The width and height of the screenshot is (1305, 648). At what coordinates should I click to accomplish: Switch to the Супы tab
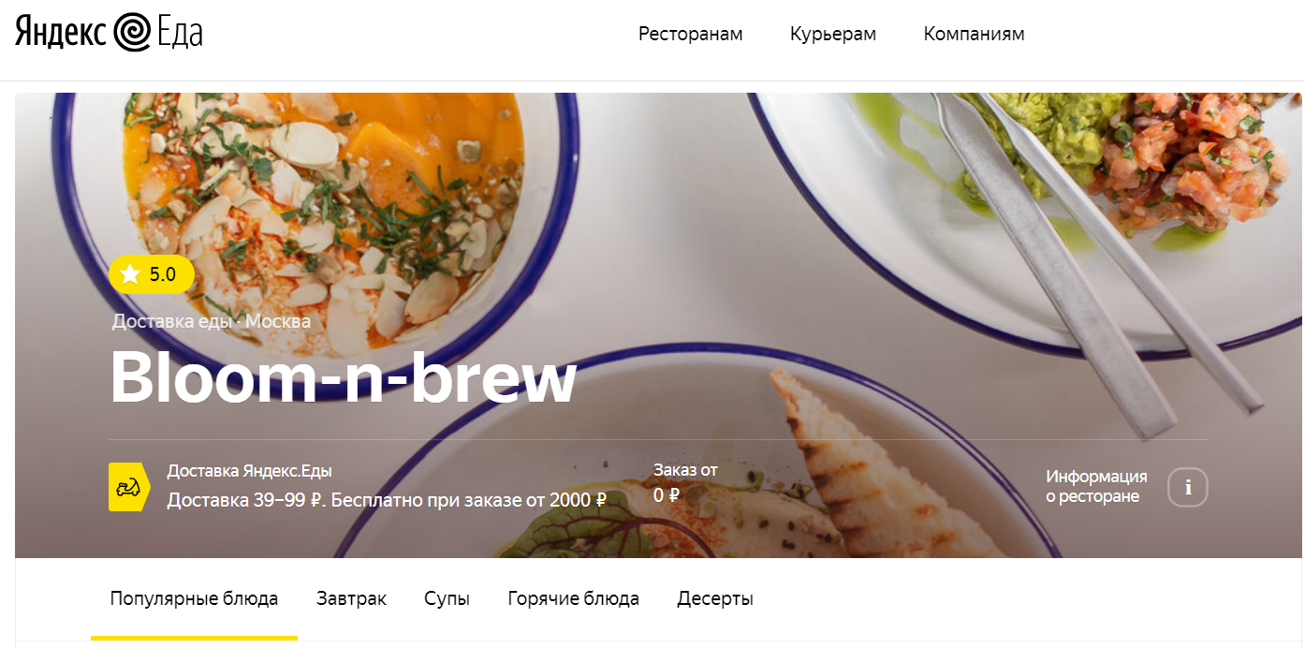coord(447,598)
